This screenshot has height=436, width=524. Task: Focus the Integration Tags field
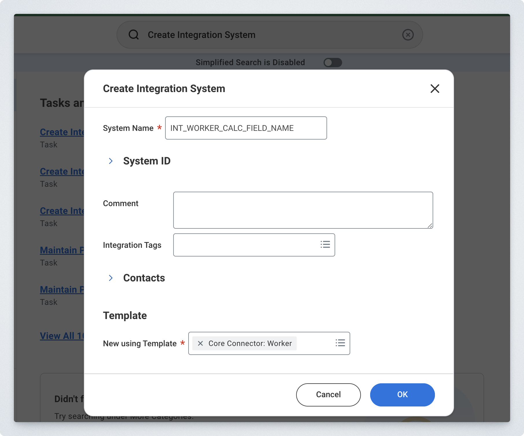pos(246,245)
